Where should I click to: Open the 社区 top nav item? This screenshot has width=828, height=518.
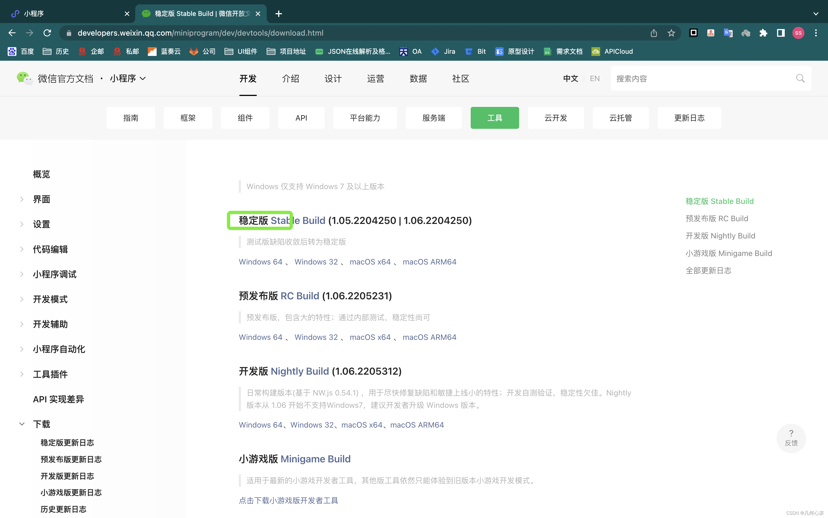pos(461,78)
